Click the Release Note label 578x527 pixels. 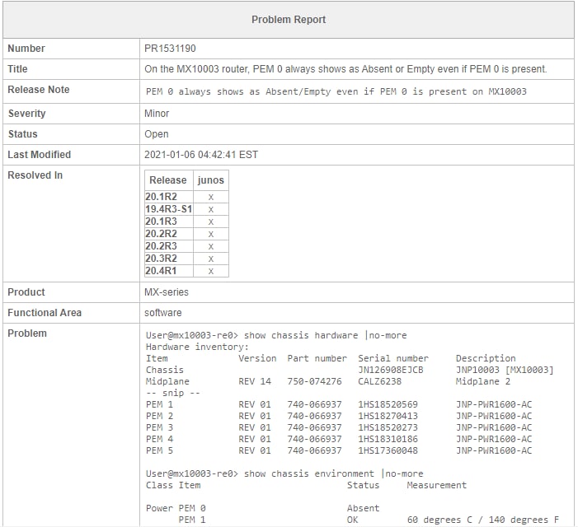(x=38, y=90)
